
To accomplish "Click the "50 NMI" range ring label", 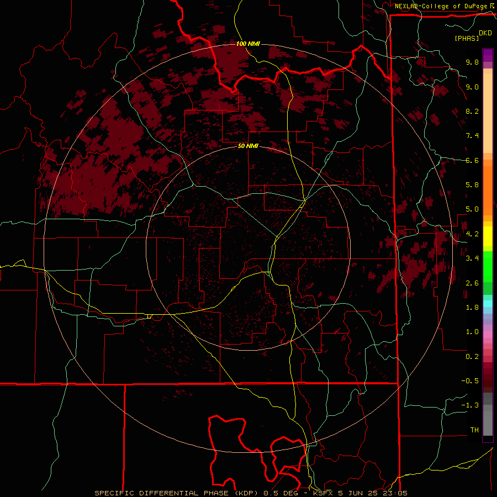I will pos(248,146).
